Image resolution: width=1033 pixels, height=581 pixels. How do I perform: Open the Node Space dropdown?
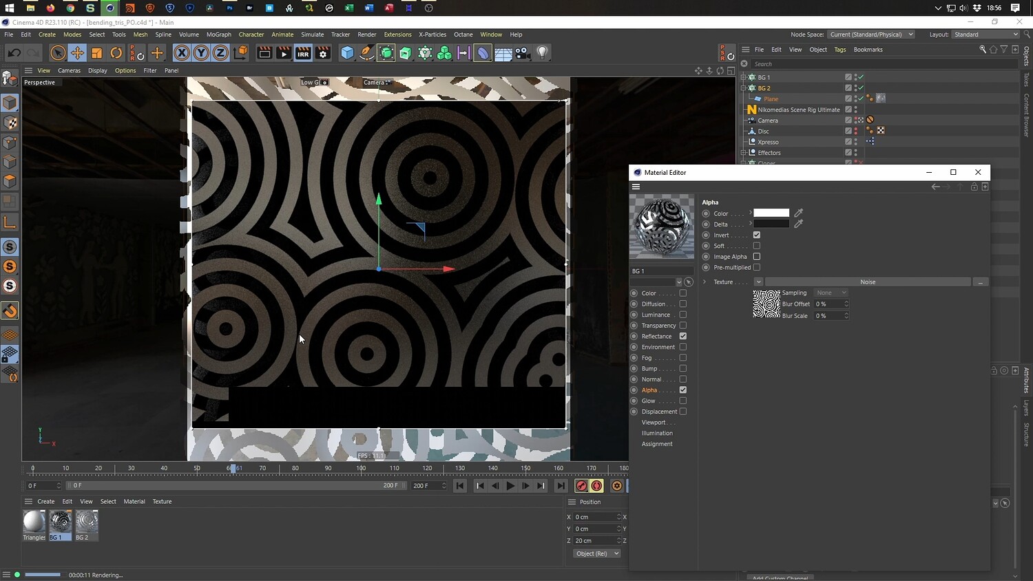[871, 34]
